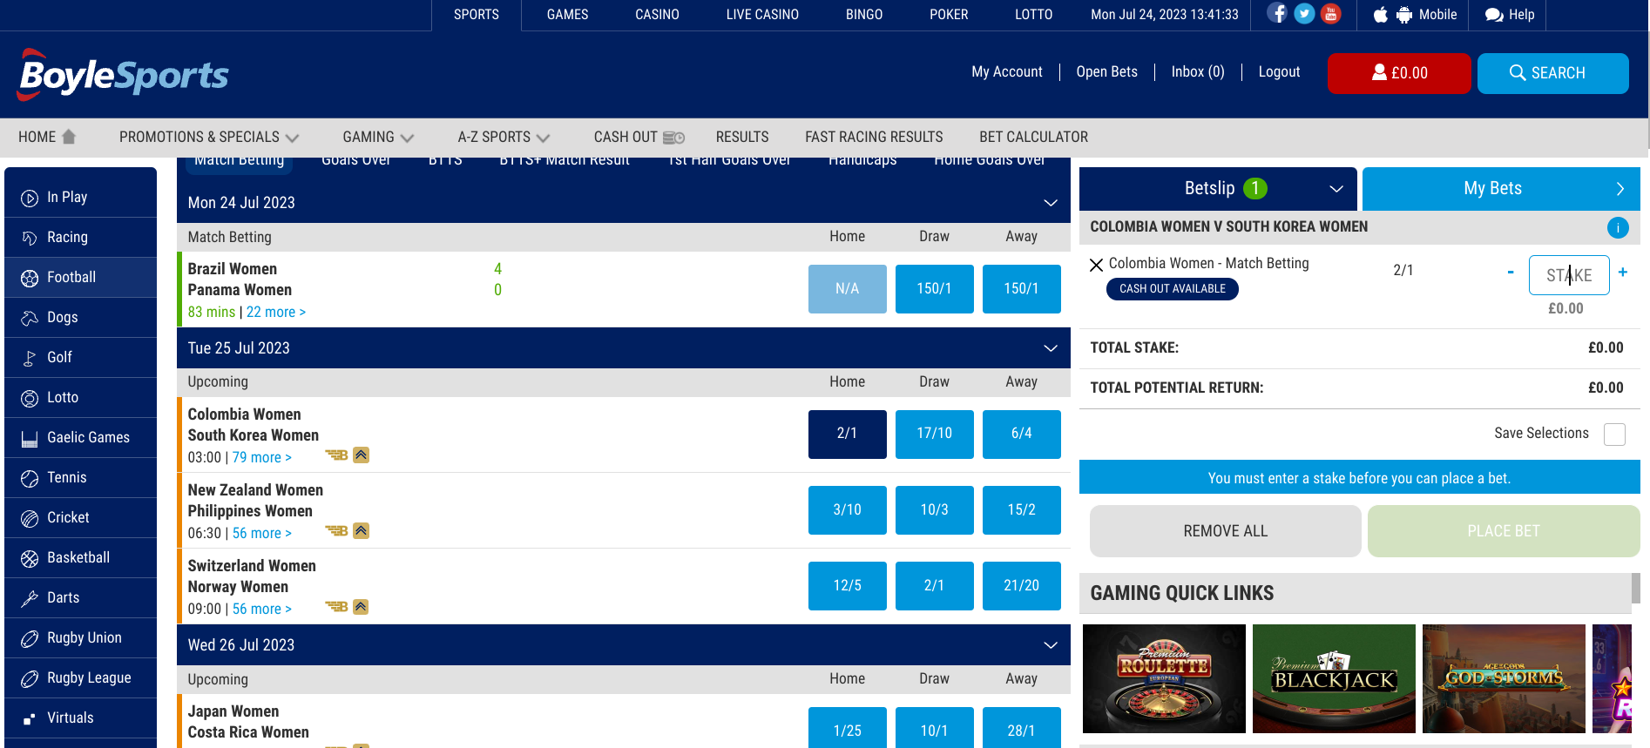Select Rugby Union in the sidebar
Screen dimensions: 1650x748
pyautogui.click(x=80, y=637)
